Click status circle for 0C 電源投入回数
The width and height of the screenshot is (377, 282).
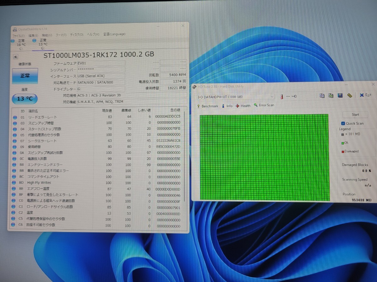pos(14,159)
